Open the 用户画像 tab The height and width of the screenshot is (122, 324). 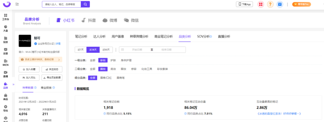point(118,36)
